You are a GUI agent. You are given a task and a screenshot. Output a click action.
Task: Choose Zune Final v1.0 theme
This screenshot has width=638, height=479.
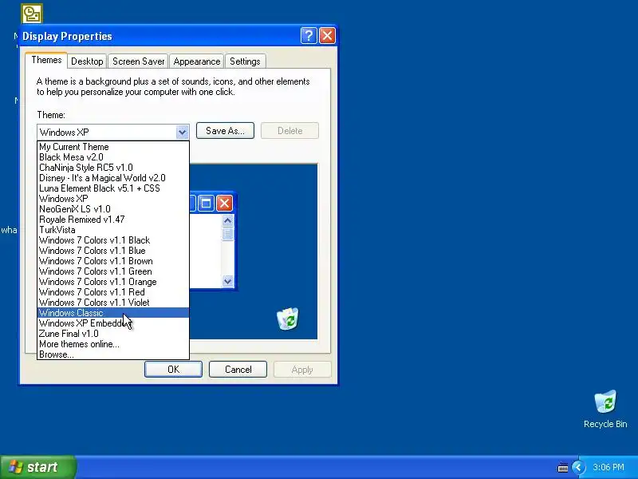pos(113,334)
